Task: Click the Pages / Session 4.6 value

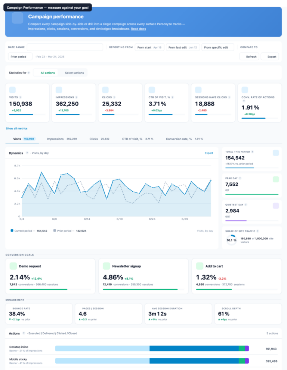Action: [83, 314]
